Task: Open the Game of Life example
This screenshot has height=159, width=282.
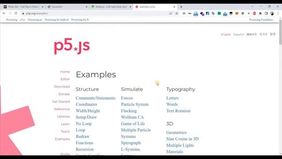Action: (x=133, y=124)
